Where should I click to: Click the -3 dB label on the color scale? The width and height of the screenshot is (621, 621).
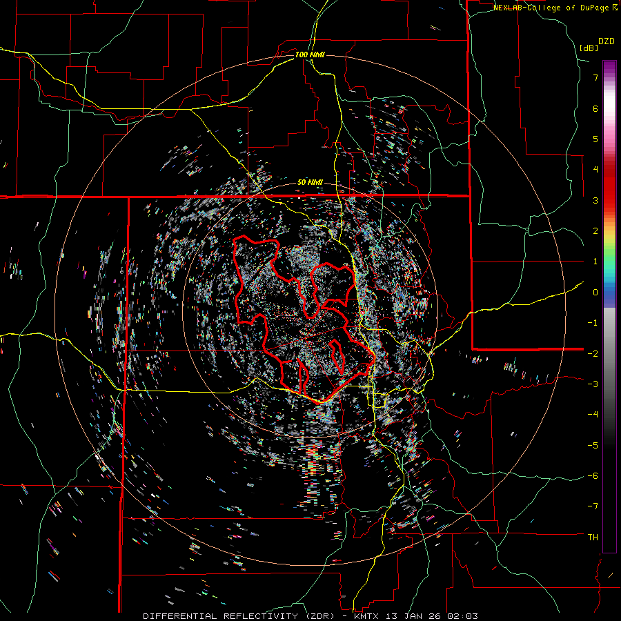pos(593,384)
